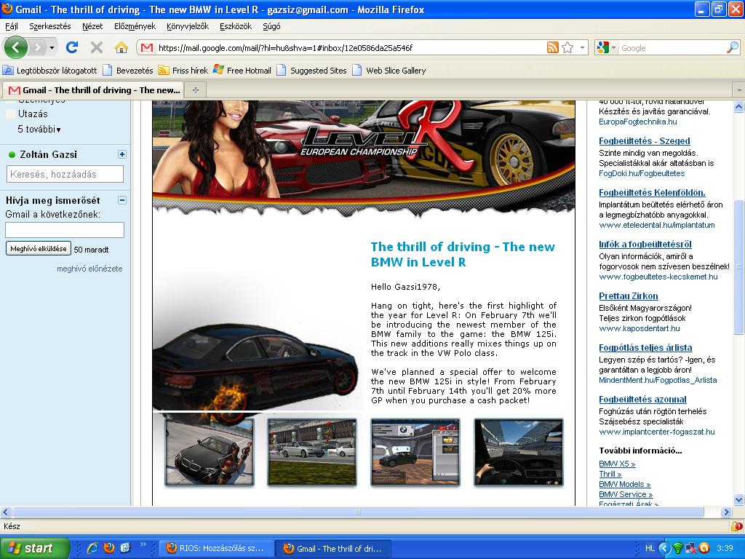Screen dimensions: 745x559
Task: Click the invite email address field
Action: (x=65, y=230)
